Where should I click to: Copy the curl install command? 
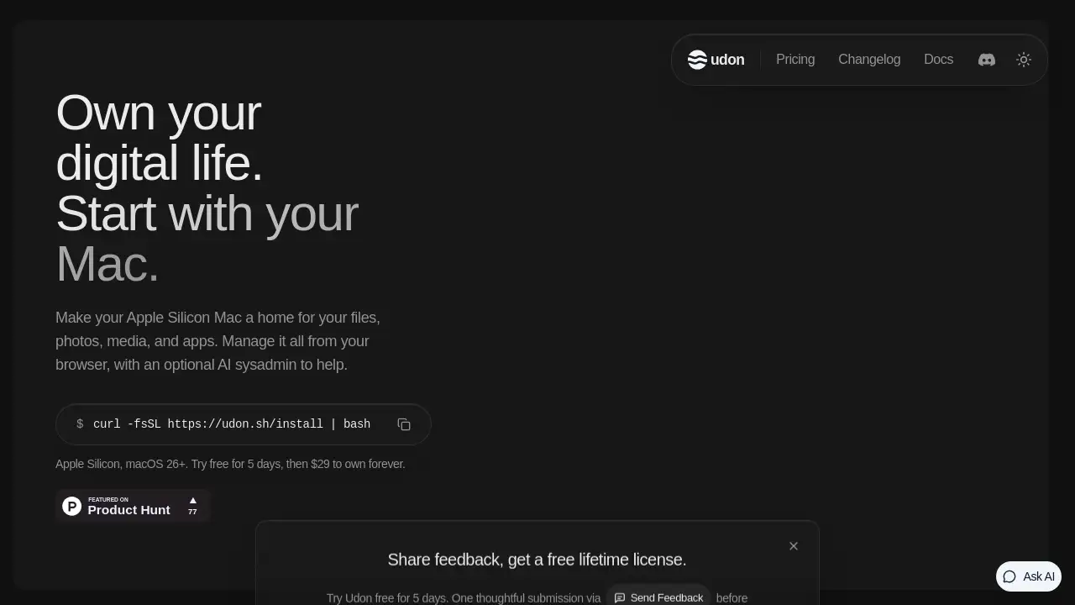coord(404,424)
